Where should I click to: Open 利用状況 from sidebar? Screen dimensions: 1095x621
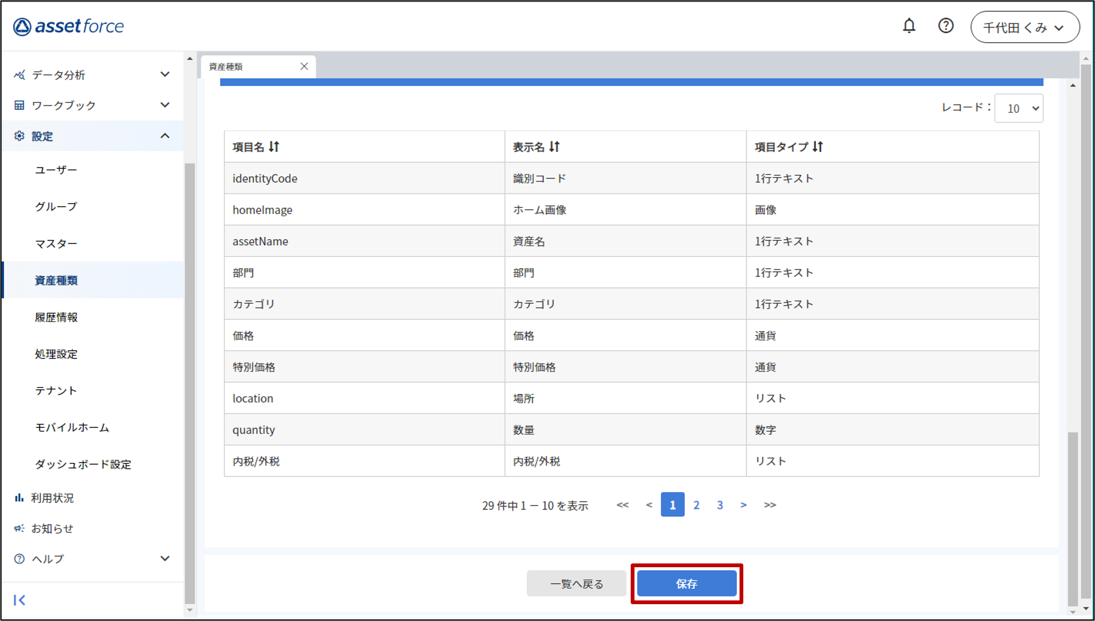pyautogui.click(x=52, y=498)
